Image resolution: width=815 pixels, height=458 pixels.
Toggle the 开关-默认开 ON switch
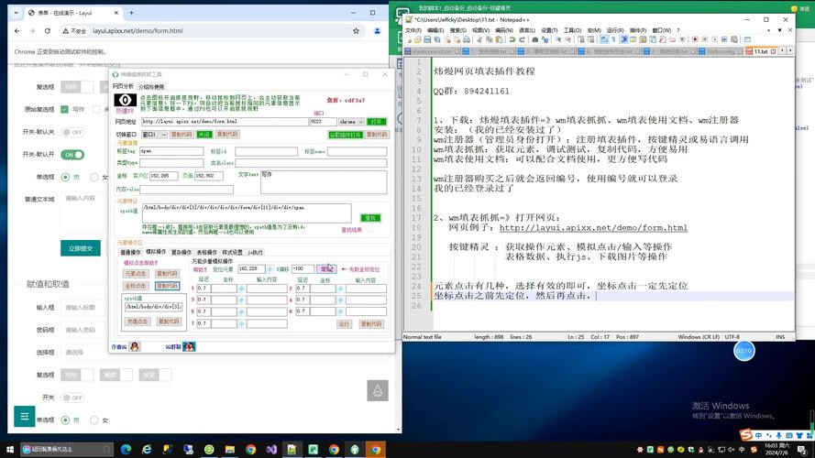tap(72, 155)
